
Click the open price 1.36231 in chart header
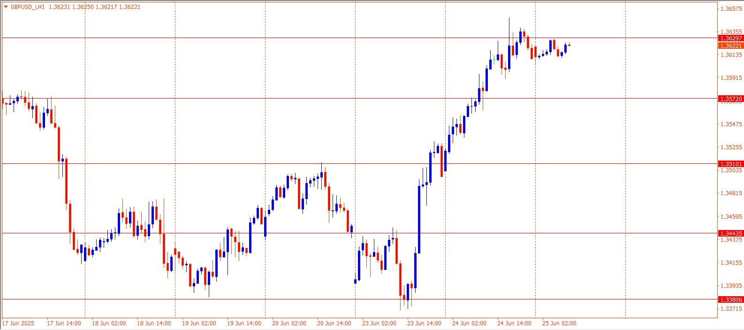point(59,7)
